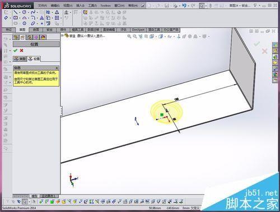Click the Offset Entities tool
Screen dimensions: 280x212
tap(48, 24)
